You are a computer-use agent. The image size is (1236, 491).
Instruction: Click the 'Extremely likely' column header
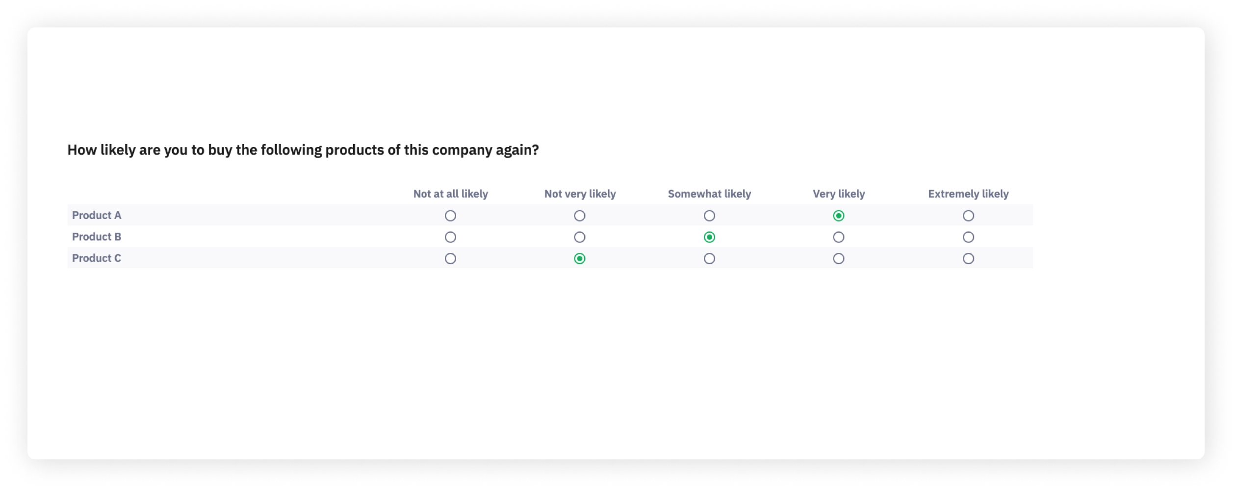(968, 194)
